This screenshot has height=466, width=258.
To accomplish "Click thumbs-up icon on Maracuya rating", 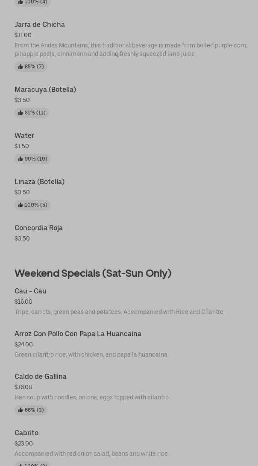I will pos(21,113).
